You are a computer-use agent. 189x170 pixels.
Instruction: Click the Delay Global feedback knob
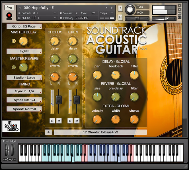coord(116,75)
